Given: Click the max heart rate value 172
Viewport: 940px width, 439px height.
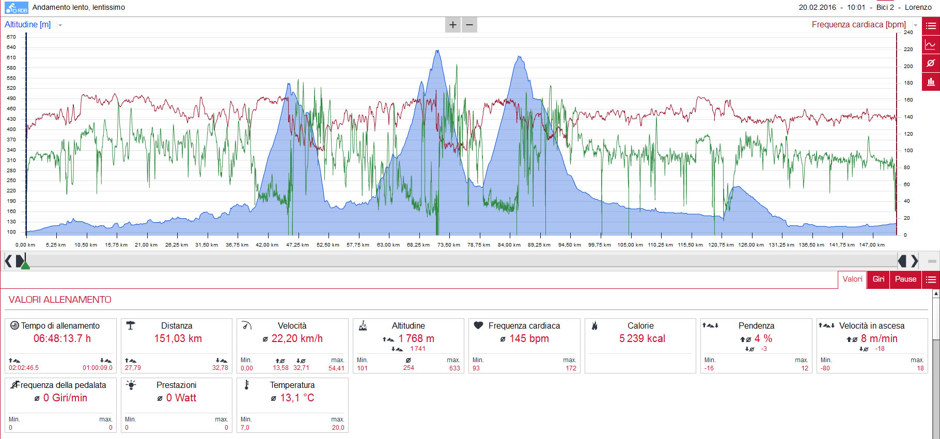Looking at the screenshot, I should coord(571,368).
